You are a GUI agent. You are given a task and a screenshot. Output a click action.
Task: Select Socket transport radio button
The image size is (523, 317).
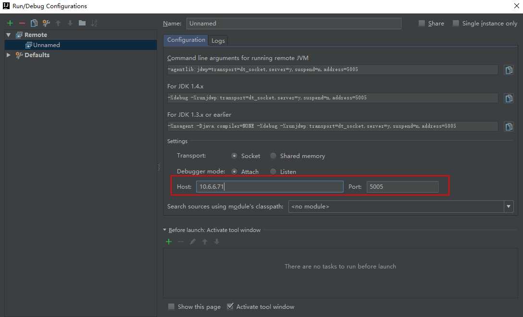235,156
